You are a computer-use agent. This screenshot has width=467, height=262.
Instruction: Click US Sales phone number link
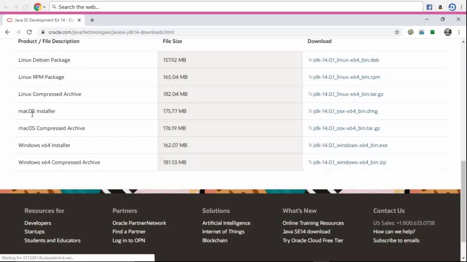tap(404, 223)
